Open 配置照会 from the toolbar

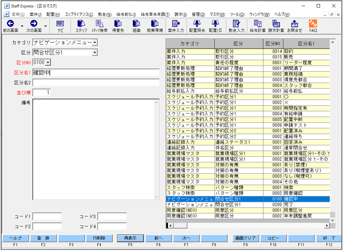point(197,26)
